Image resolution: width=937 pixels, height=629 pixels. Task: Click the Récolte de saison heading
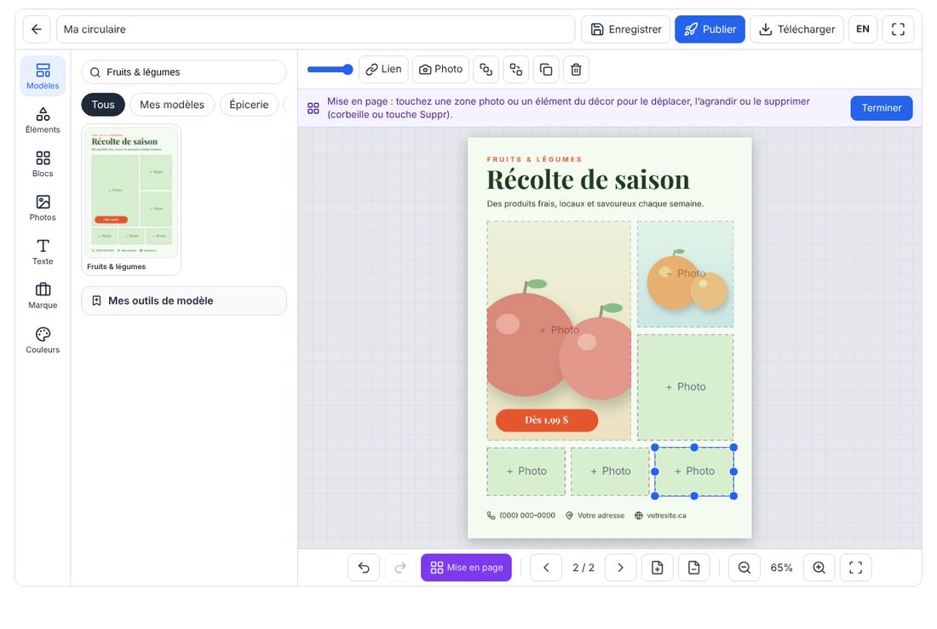pos(588,180)
